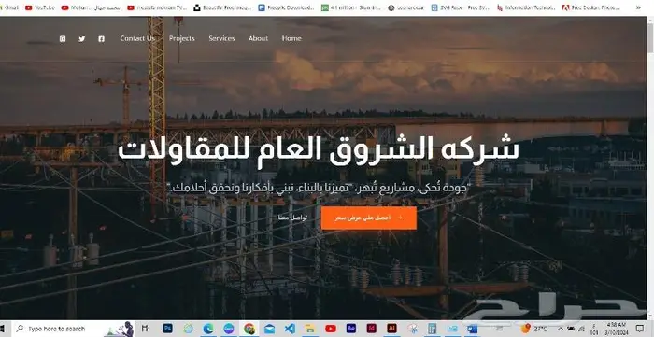
Task: Open Canva app from taskbar
Action: pyautogui.click(x=229, y=329)
